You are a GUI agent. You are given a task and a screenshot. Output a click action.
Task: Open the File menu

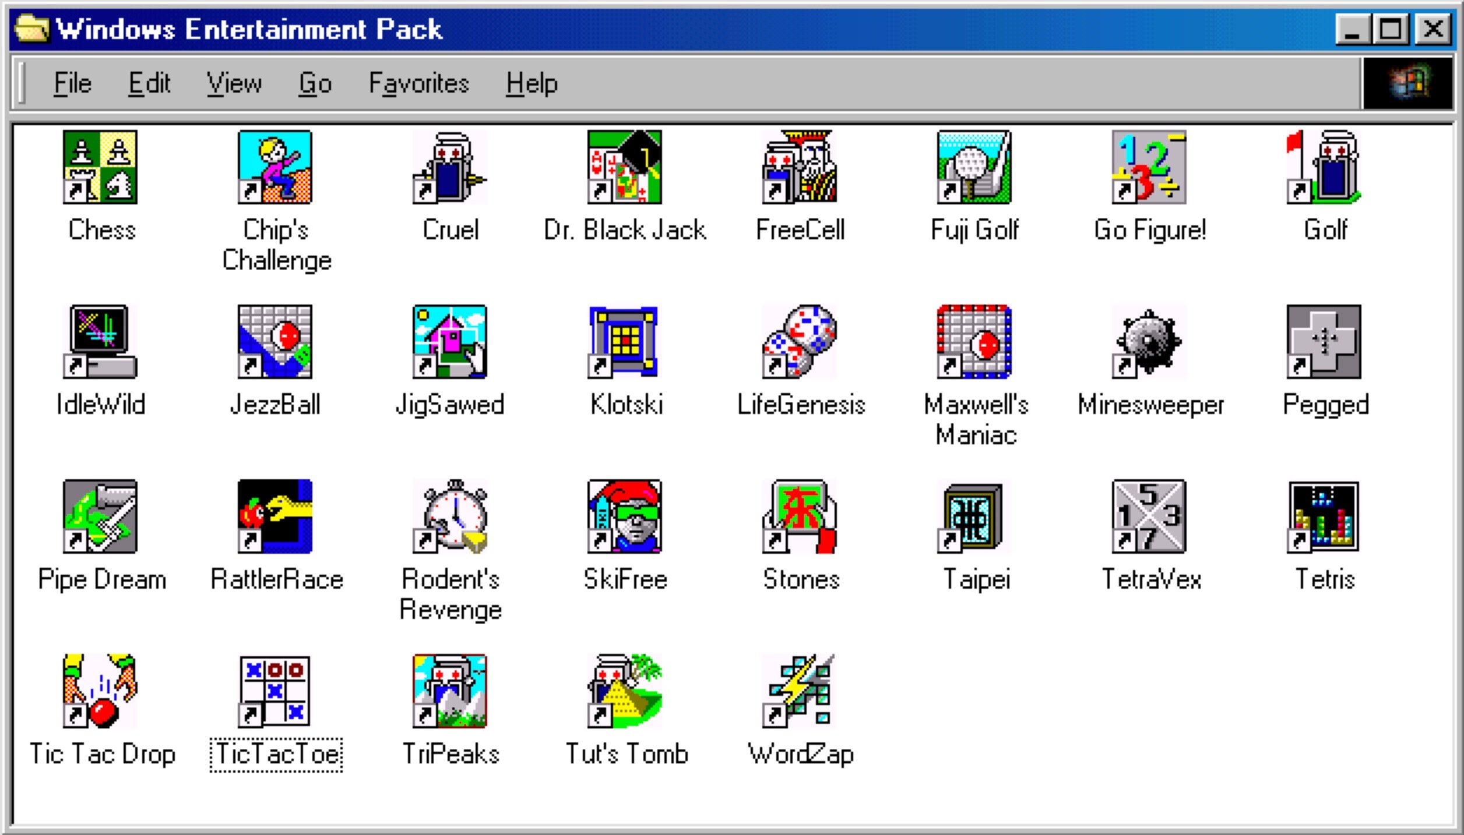(72, 83)
